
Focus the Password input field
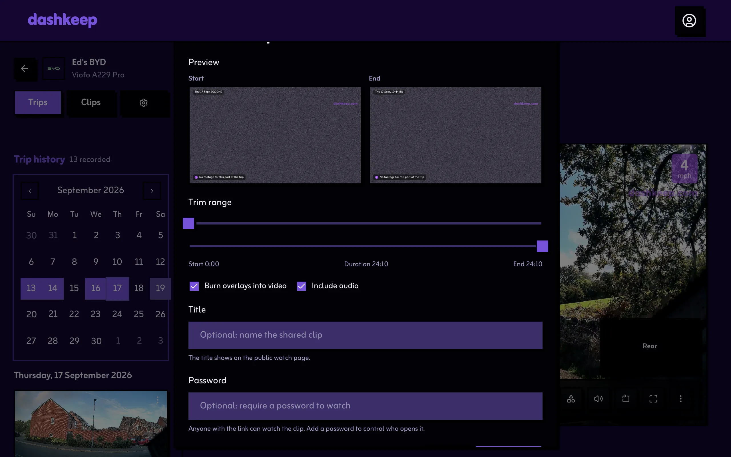365,406
